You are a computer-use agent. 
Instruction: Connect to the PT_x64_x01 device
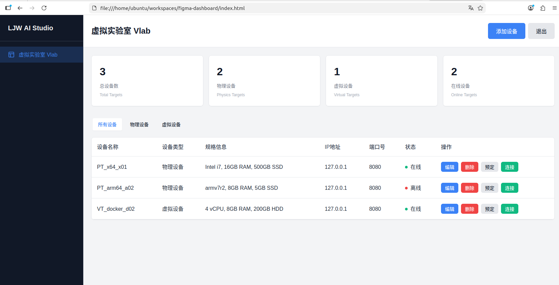(509, 167)
